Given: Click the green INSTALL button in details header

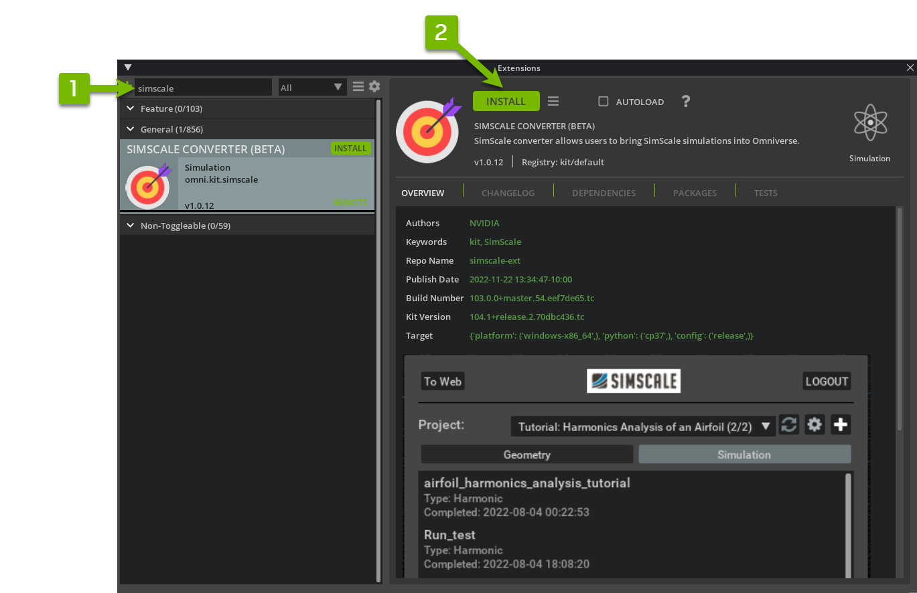Looking at the screenshot, I should pos(506,101).
